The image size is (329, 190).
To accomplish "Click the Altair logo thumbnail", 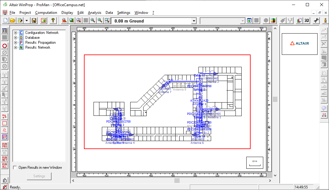I will click(299, 44).
